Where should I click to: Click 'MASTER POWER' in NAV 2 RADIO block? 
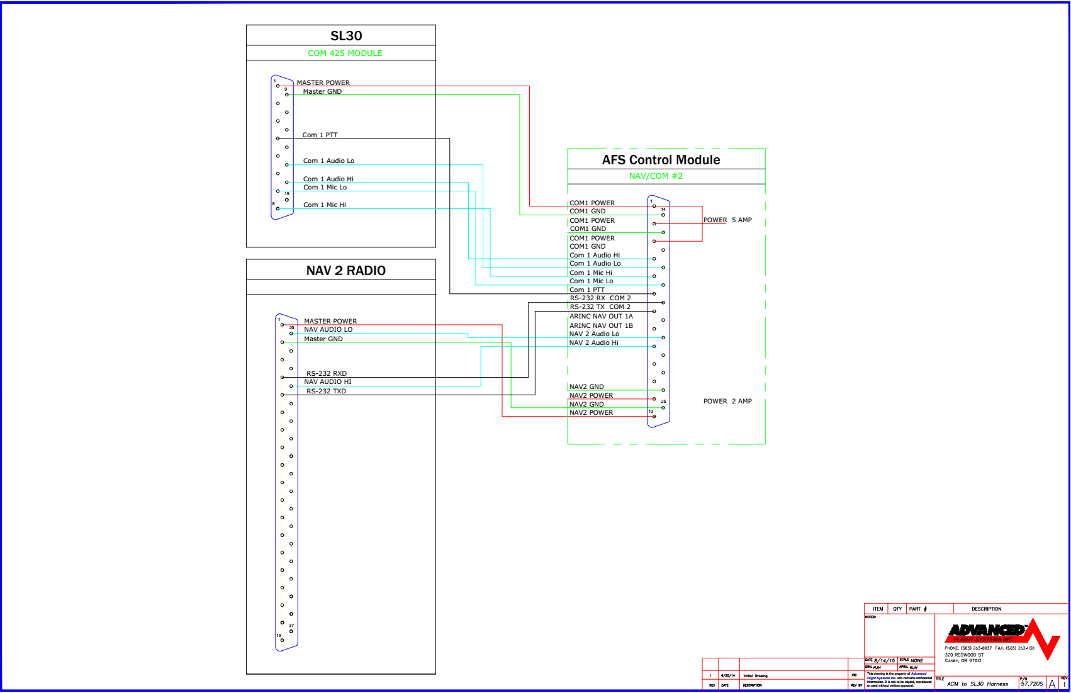(x=330, y=321)
